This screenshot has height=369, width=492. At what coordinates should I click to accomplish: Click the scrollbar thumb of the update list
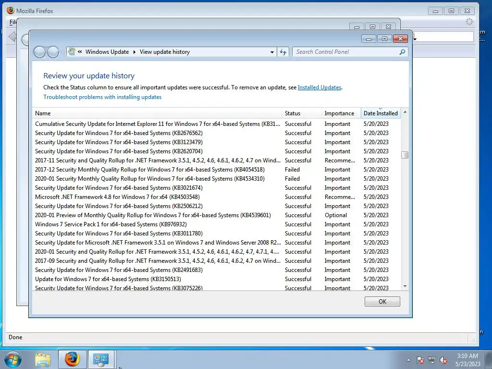(405, 155)
